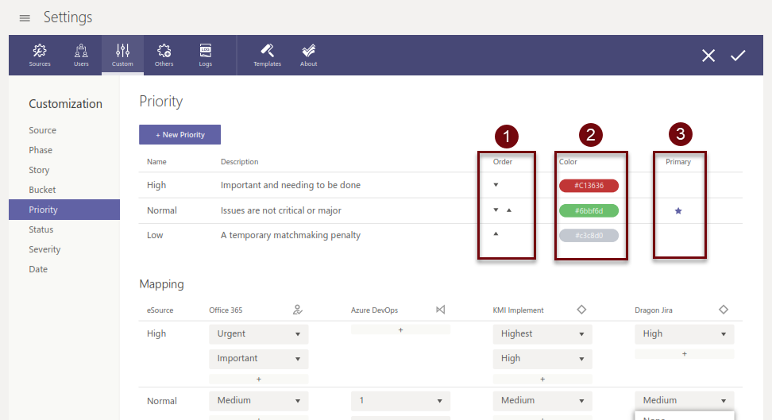
Task: Toggle primary star for Normal priority
Action: coord(678,210)
